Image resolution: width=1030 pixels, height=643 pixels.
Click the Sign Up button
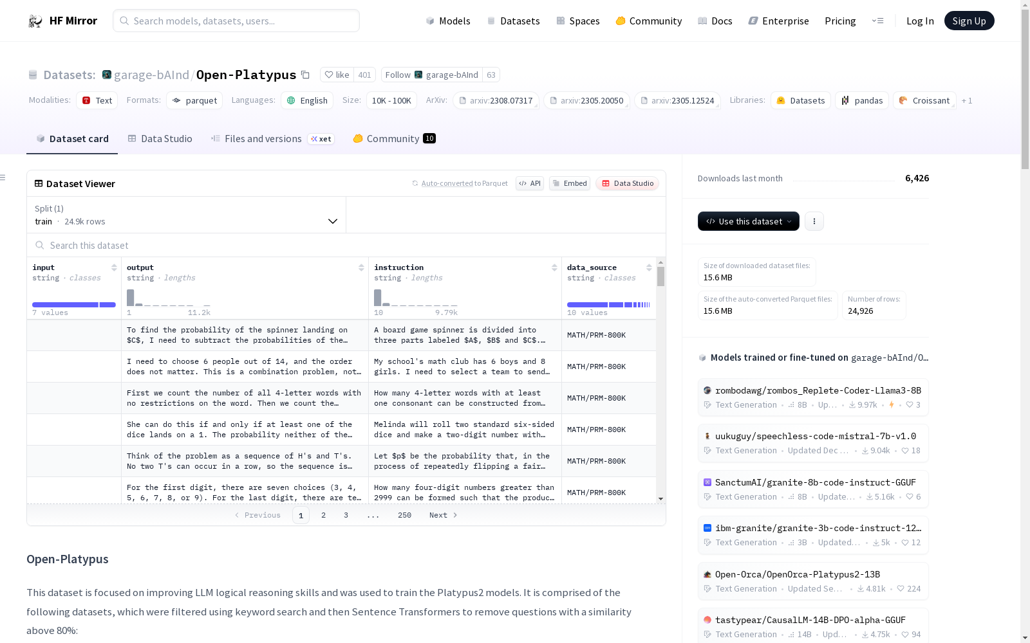pos(969,21)
